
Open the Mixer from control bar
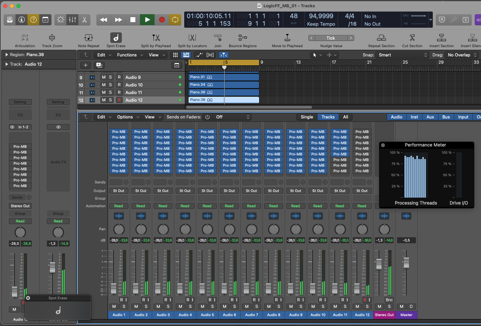(x=72, y=20)
